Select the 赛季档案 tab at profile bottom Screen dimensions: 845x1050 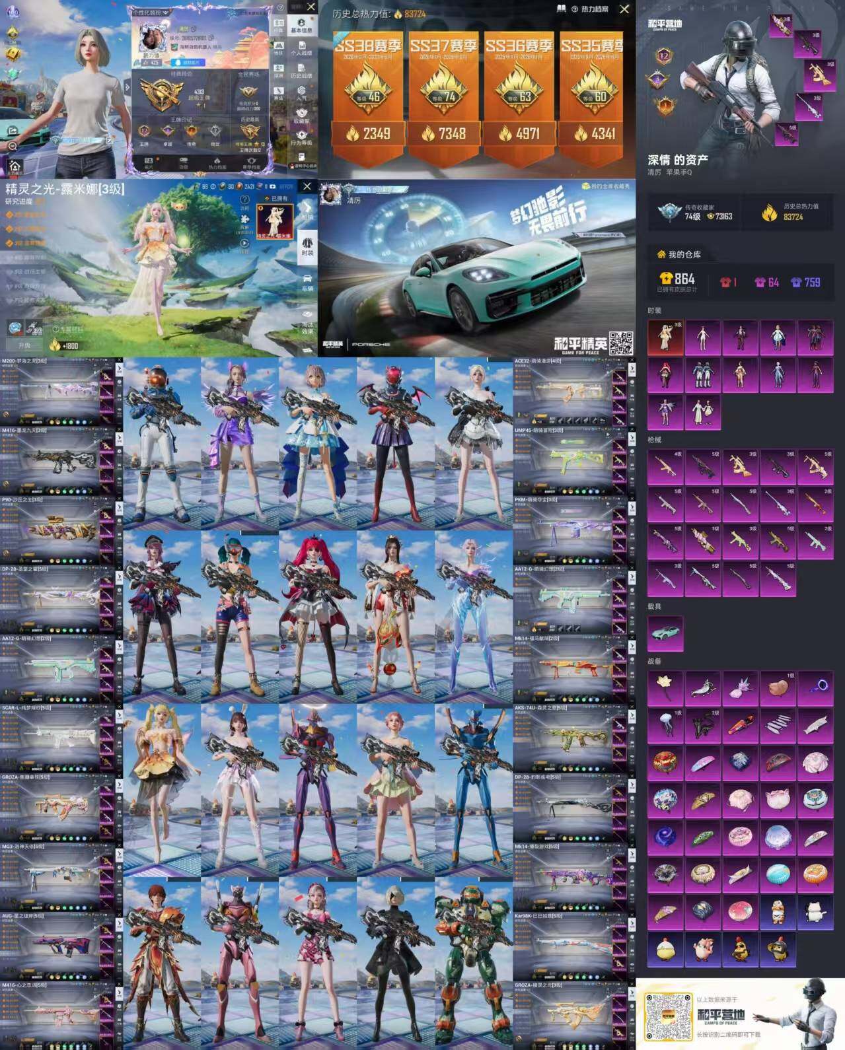coord(252,163)
